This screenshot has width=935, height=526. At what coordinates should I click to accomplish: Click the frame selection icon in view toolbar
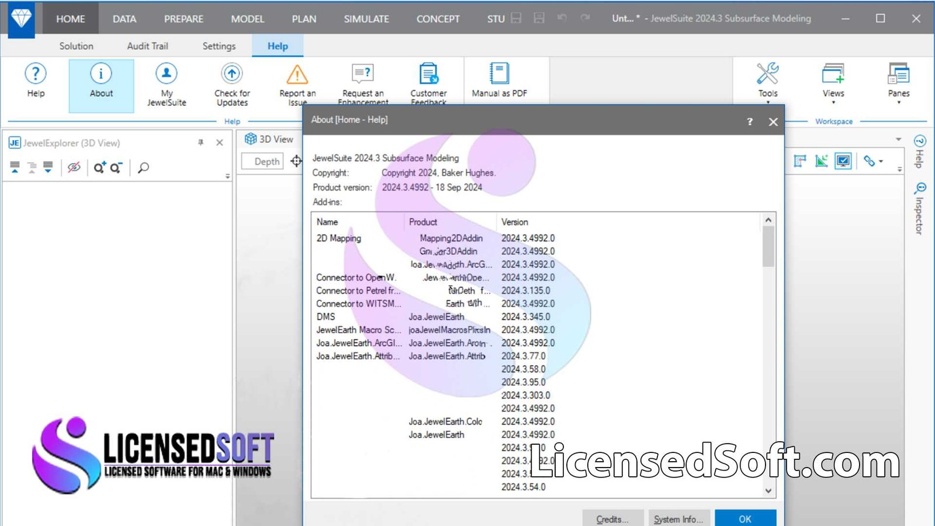point(800,161)
